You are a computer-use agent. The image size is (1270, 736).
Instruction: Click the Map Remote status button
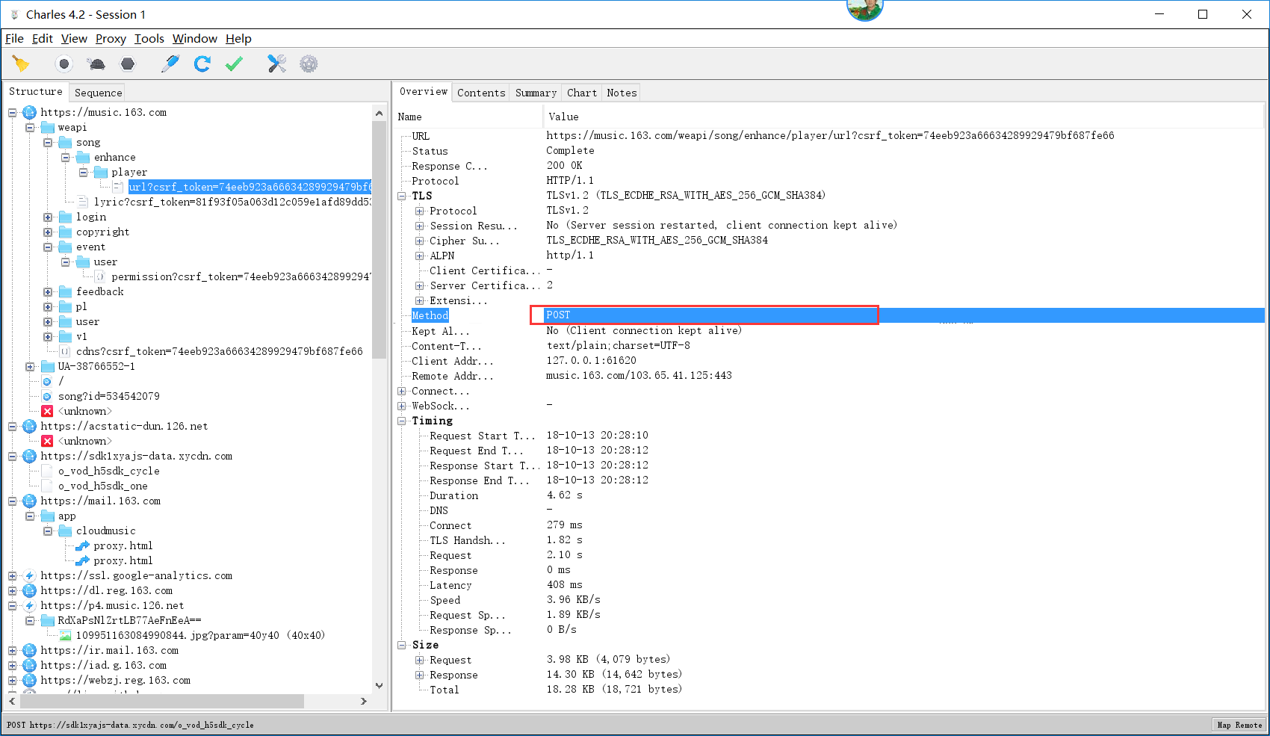pos(1239,725)
